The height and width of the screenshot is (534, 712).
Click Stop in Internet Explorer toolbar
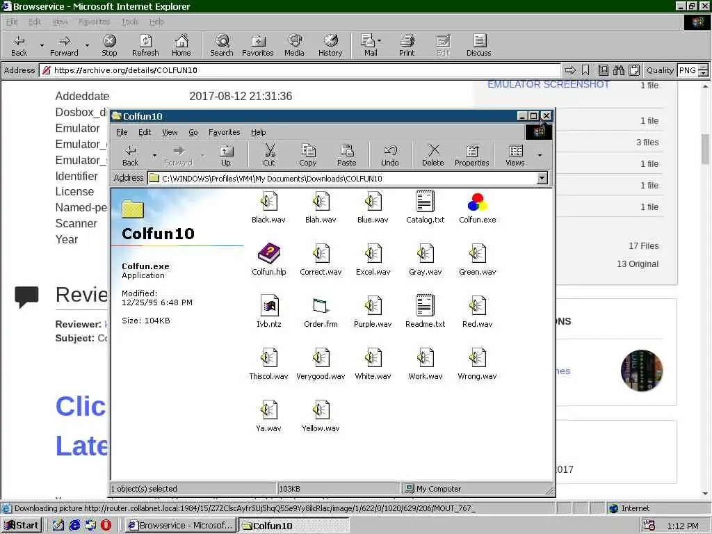(x=109, y=45)
